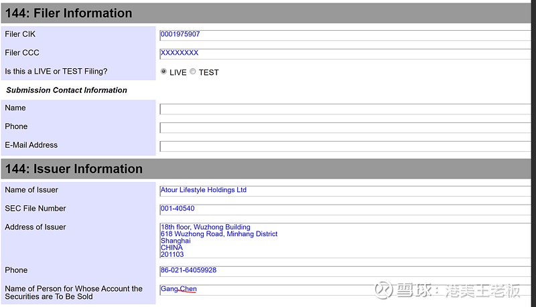Focus the submission contact Phone field
Viewport: 536px width, 307px height.
(x=345, y=128)
